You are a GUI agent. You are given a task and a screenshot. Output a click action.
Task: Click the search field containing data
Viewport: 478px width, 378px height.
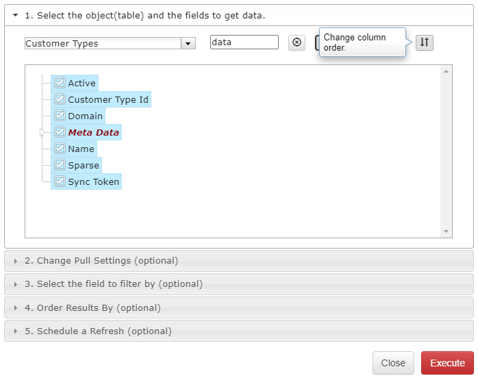click(x=244, y=42)
